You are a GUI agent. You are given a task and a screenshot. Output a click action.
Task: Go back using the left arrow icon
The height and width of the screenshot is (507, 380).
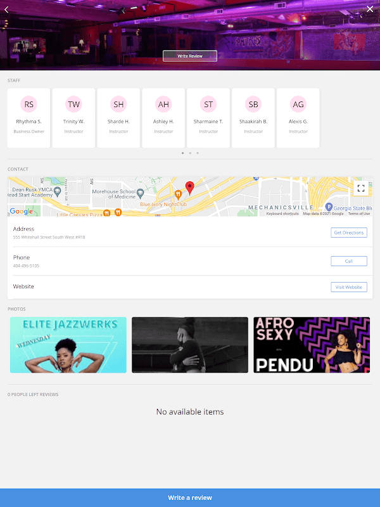[x=6, y=10]
